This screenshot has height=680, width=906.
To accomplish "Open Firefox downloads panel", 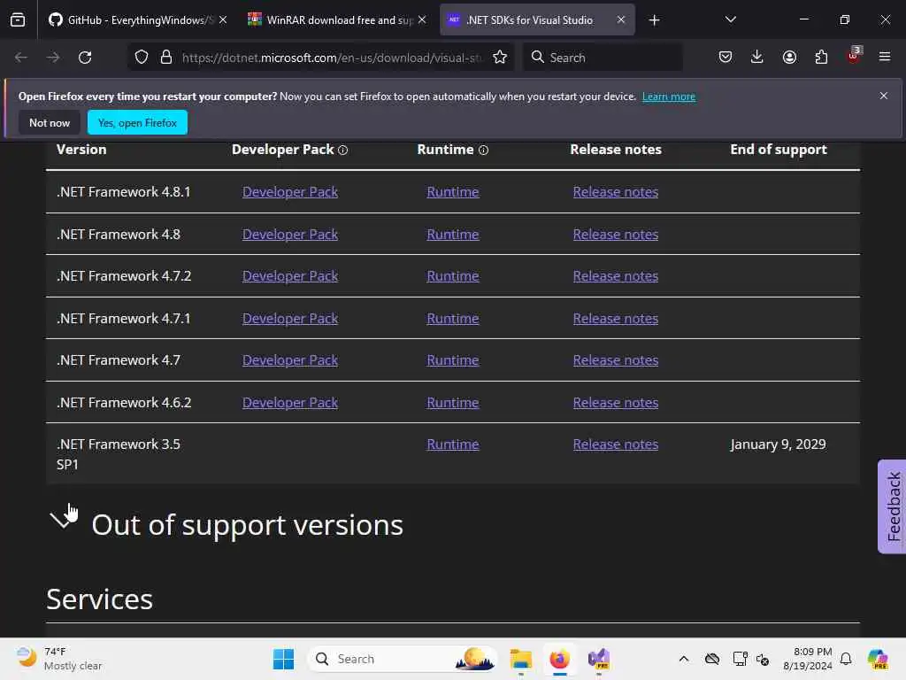I will pyautogui.click(x=757, y=57).
